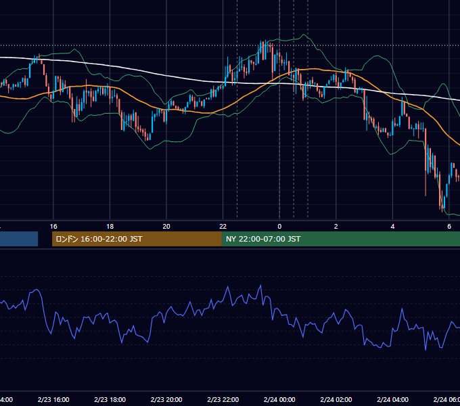The height and width of the screenshot is (406, 460).
Task: Click the hour label 0 on upper axis
Action: pyautogui.click(x=279, y=227)
